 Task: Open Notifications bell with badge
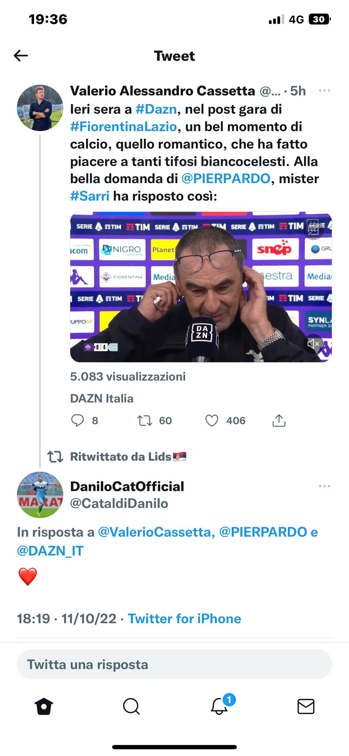click(x=219, y=706)
